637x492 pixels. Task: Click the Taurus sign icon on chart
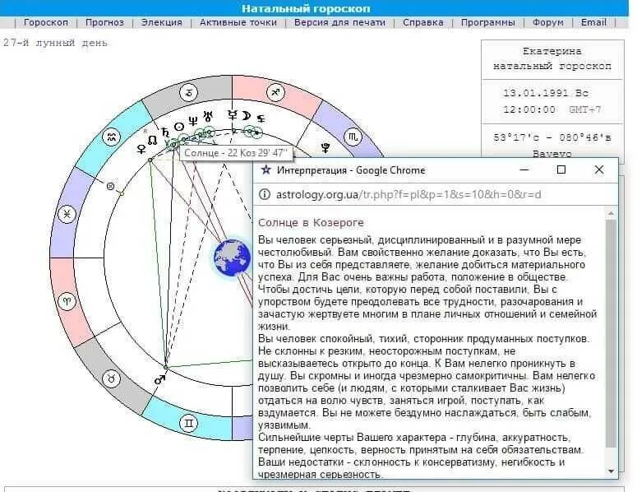111,378
